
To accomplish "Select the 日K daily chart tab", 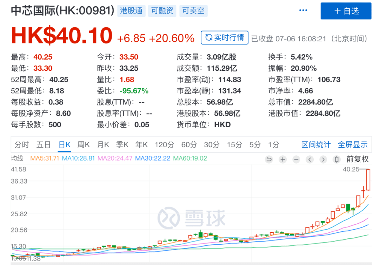I will pos(65,144).
